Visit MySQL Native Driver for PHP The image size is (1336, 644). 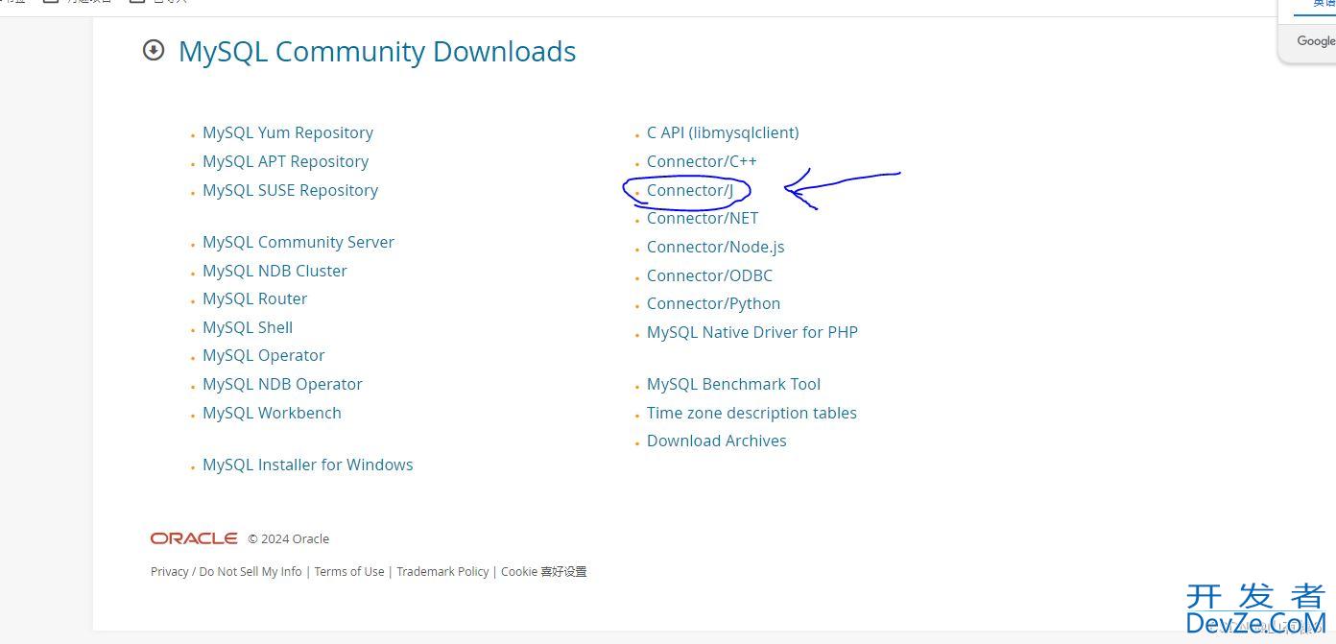click(x=752, y=332)
